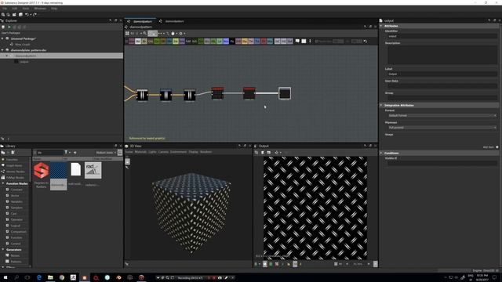Select Atomic Nodes in Library sidebar
Viewport: 502px width, 282px height.
tap(15, 172)
